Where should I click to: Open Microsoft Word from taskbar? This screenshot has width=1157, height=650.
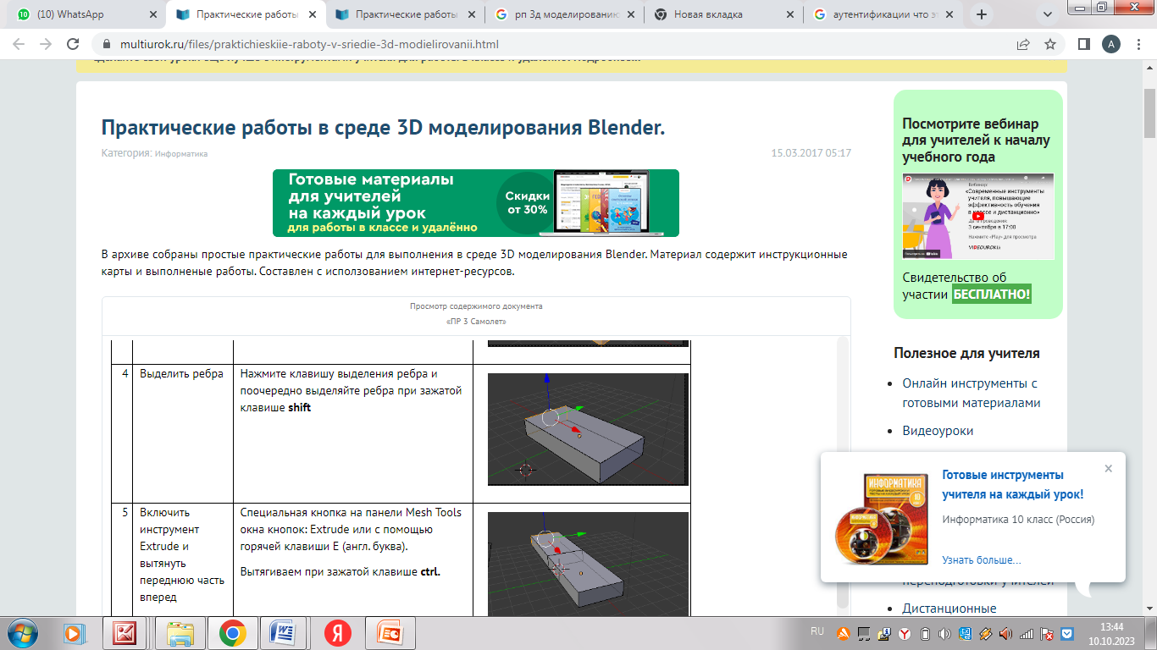coord(281,632)
